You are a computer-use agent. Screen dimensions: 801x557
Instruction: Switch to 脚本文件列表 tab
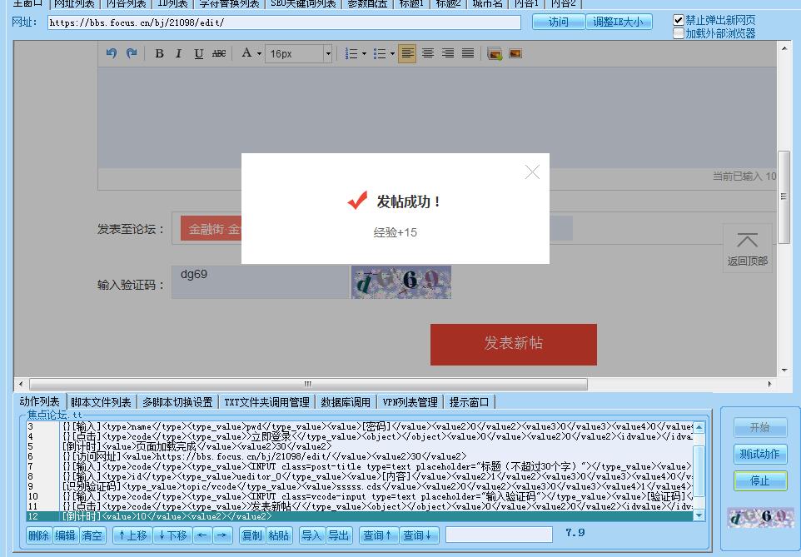pos(101,402)
